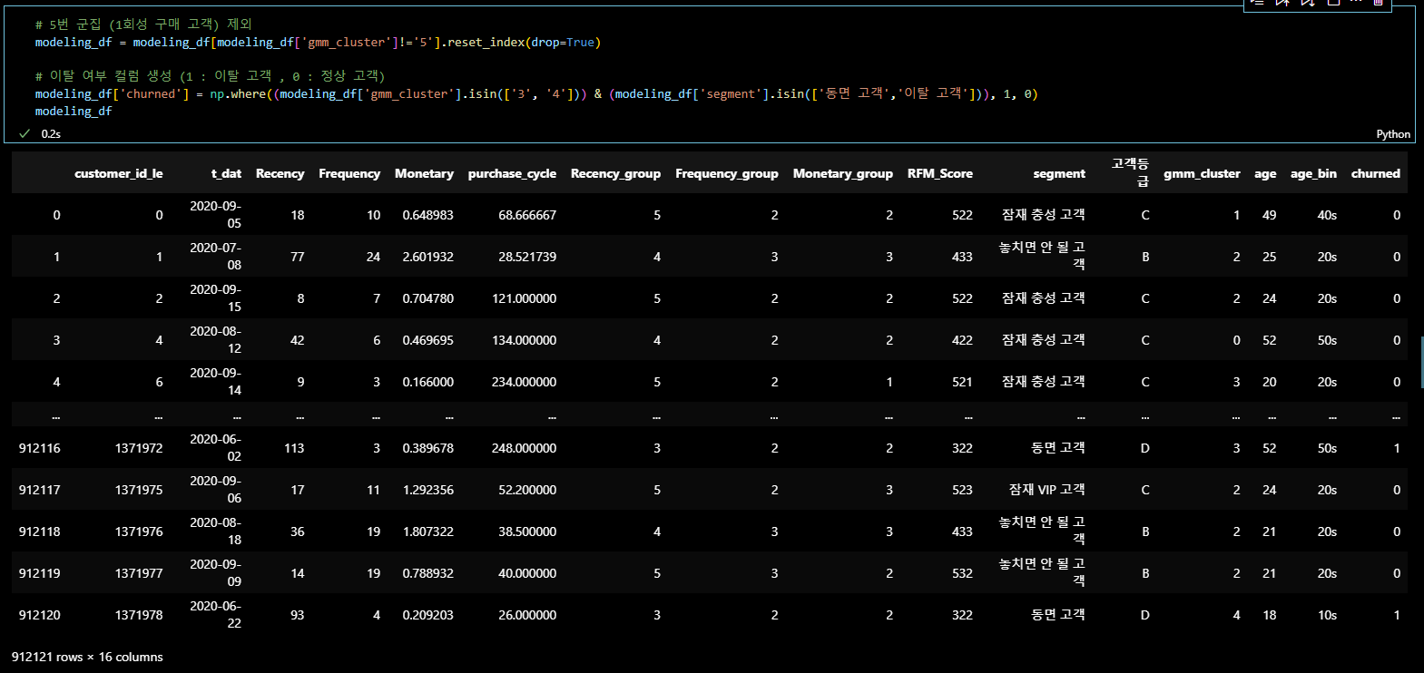
Task: Click the date cell 2020-07-08
Action: tap(216, 256)
